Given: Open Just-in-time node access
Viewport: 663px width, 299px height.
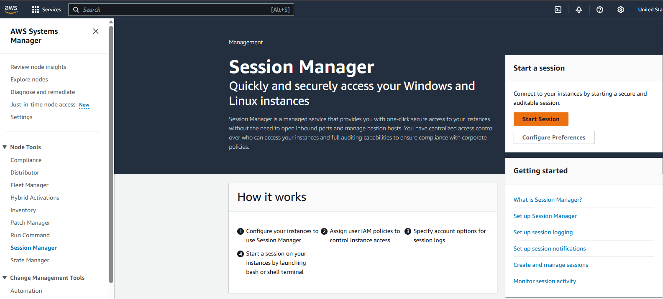Looking at the screenshot, I should 43,104.
